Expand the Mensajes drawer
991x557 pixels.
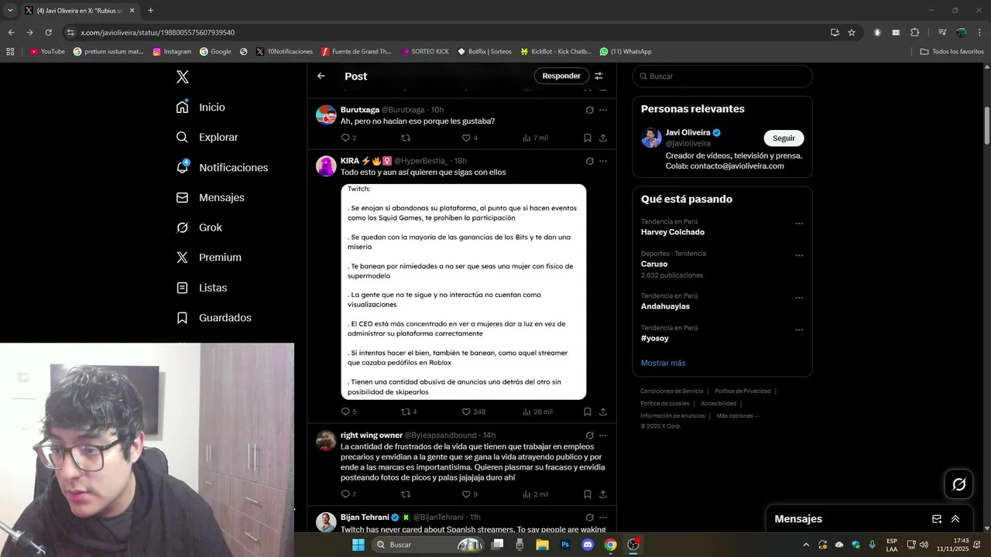[955, 519]
